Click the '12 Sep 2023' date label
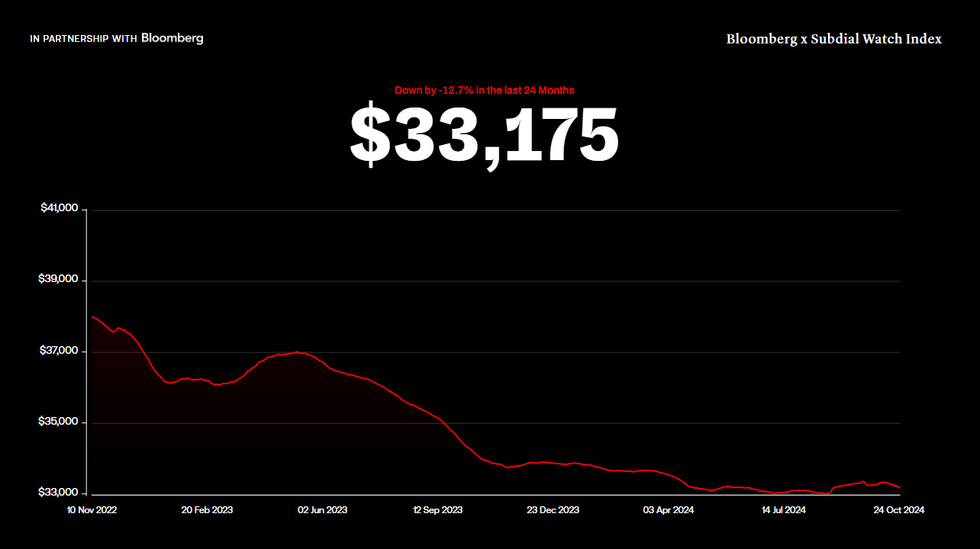The width and height of the screenshot is (980, 549). coord(437,509)
